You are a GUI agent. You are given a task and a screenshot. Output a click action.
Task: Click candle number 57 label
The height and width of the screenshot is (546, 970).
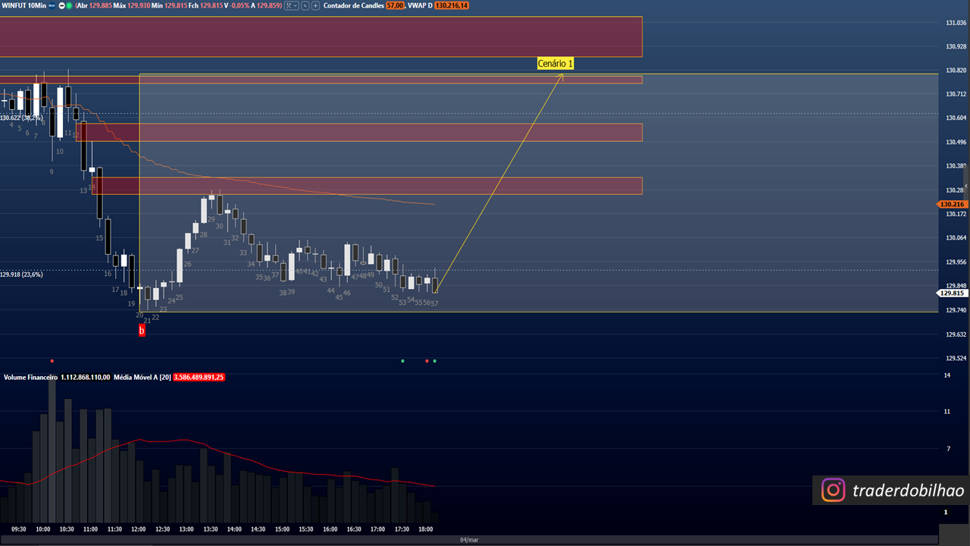coord(434,303)
